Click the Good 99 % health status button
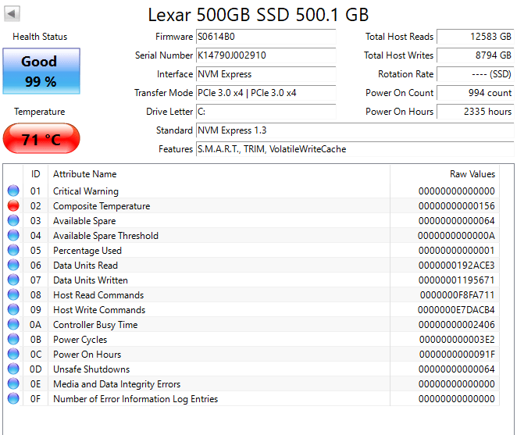The height and width of the screenshot is (435, 517). tap(41, 71)
